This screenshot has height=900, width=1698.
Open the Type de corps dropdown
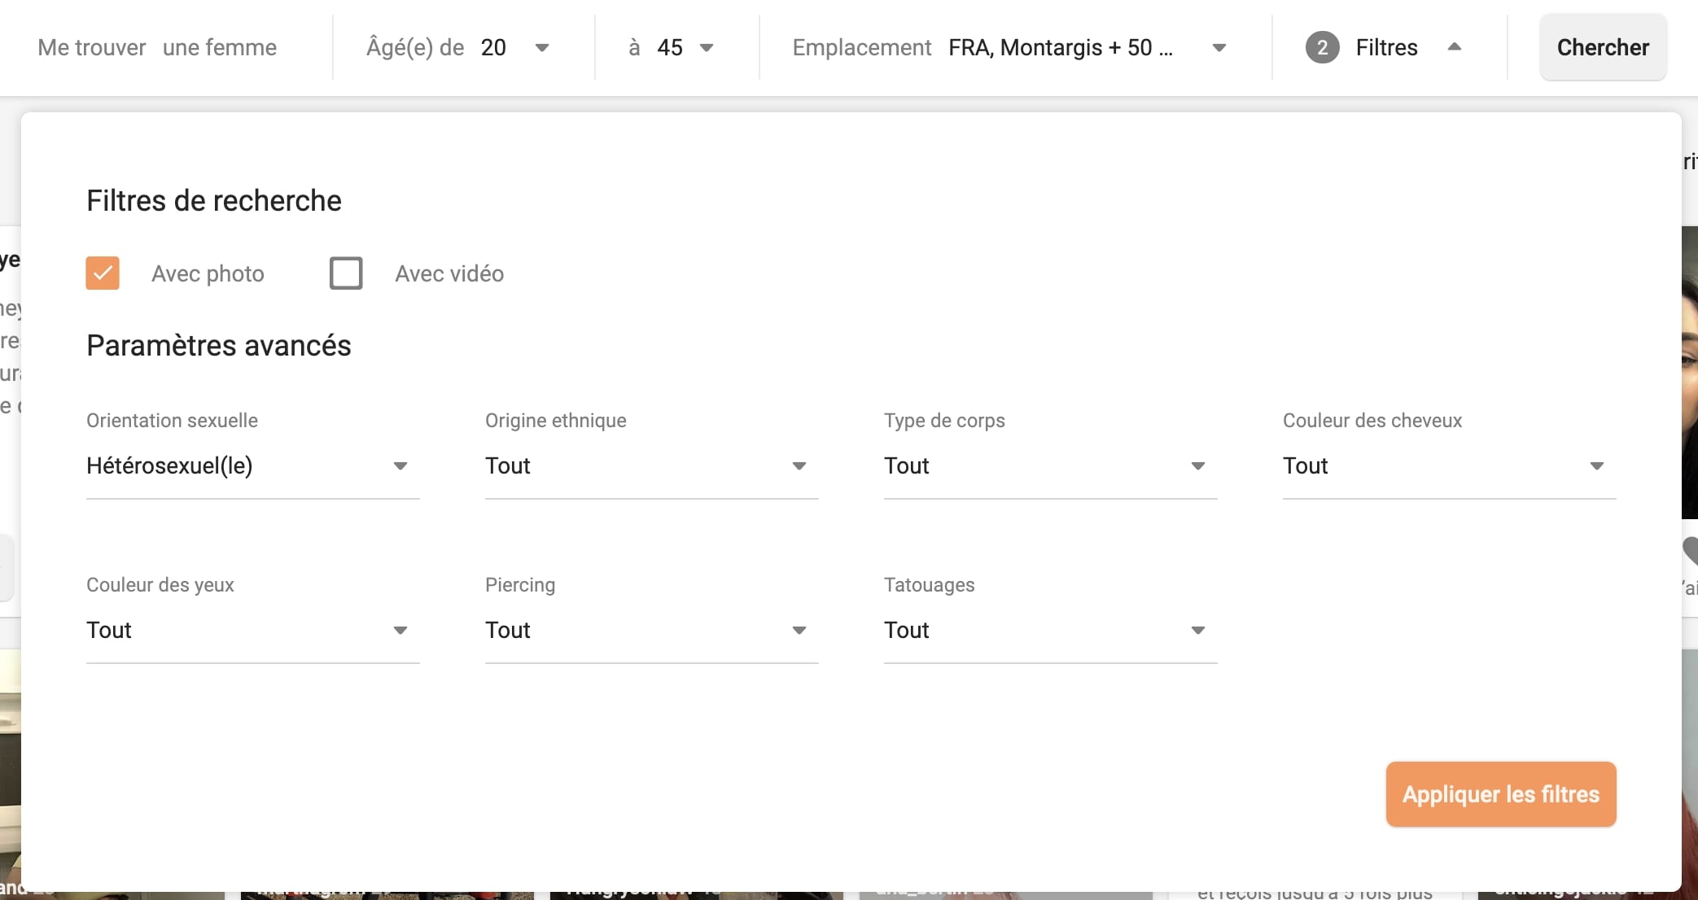coord(1197,466)
